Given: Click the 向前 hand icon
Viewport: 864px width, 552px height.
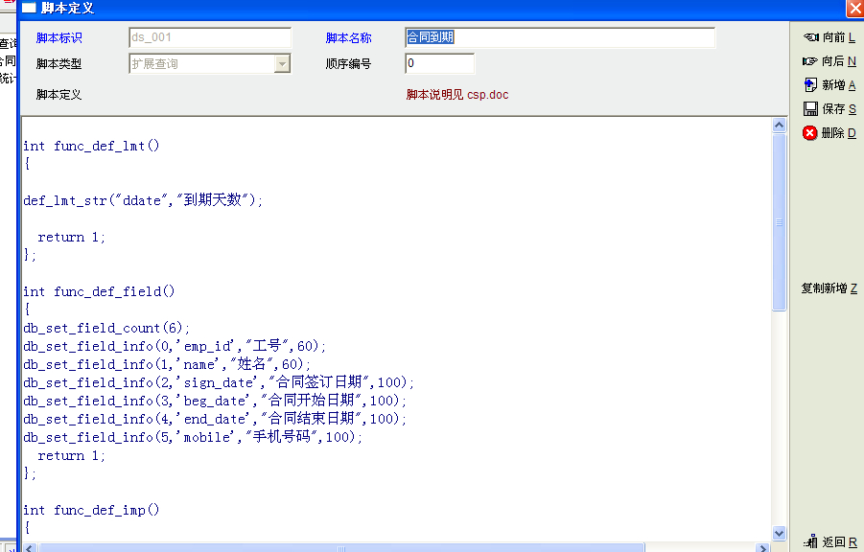Looking at the screenshot, I should pyautogui.click(x=810, y=37).
